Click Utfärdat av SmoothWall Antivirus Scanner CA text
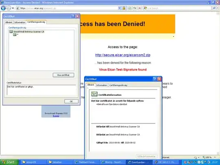This screenshot has height=165, width=220. tap(118, 134)
